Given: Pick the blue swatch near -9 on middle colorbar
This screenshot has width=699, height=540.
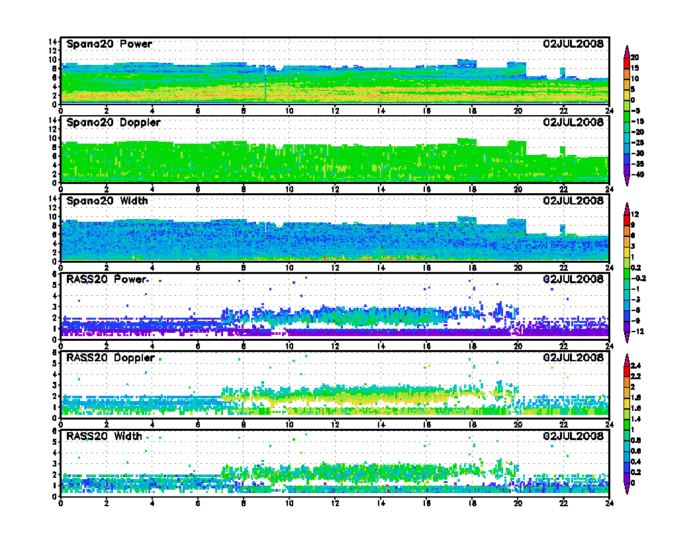Looking at the screenshot, I should click(627, 316).
